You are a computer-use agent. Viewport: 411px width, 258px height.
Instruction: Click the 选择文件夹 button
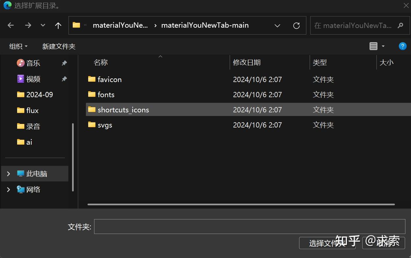(327, 243)
